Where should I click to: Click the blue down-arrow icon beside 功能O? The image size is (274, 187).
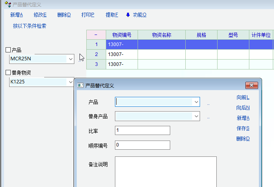click(x=128, y=15)
